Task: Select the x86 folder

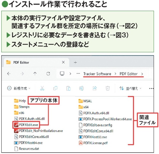Action: tap(19, 113)
